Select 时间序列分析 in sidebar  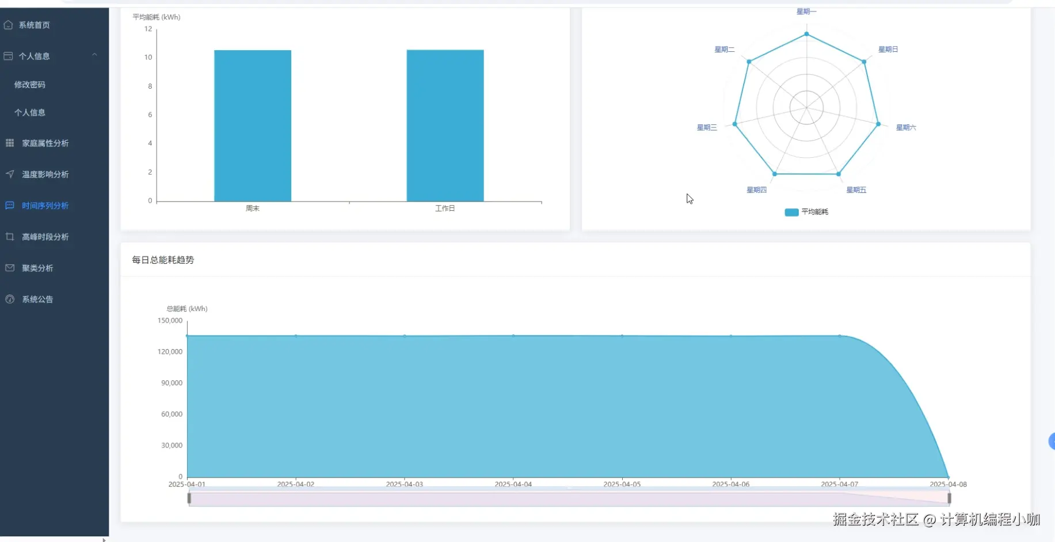coord(55,206)
